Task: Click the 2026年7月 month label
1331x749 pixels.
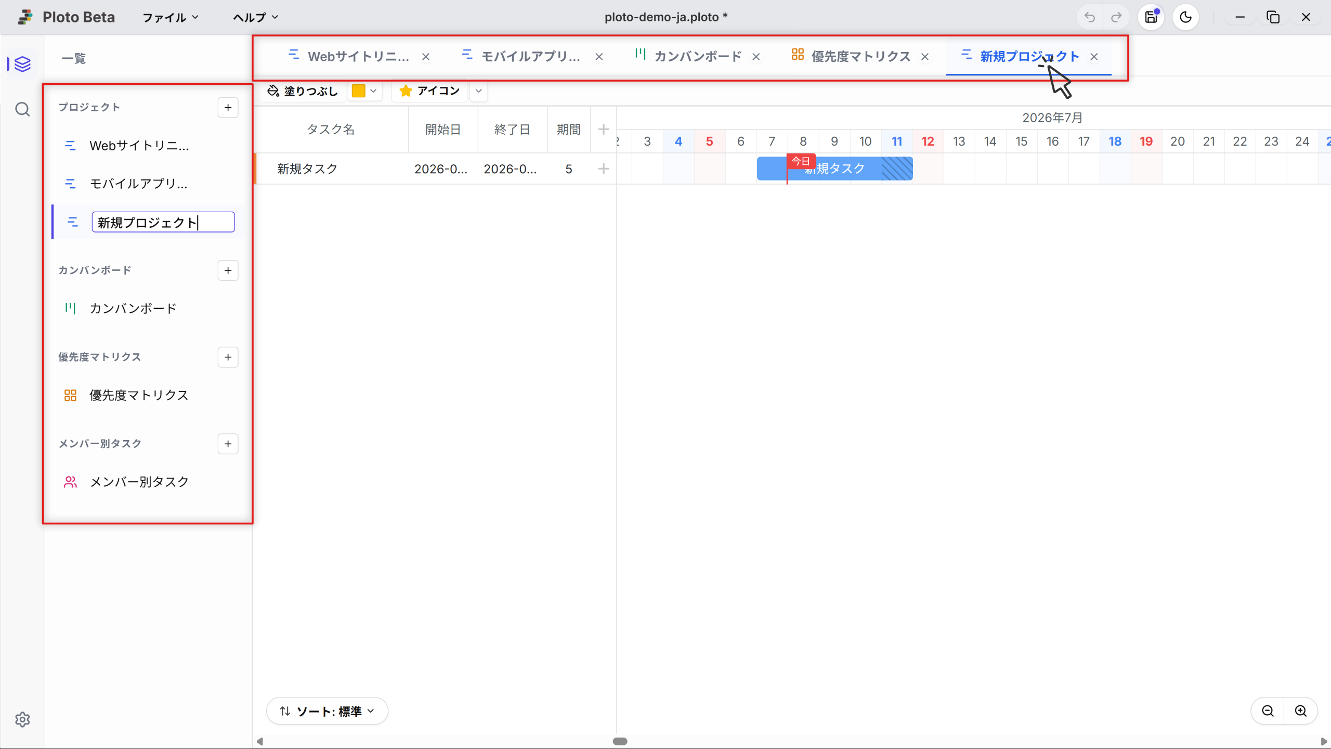Action: pos(1052,118)
